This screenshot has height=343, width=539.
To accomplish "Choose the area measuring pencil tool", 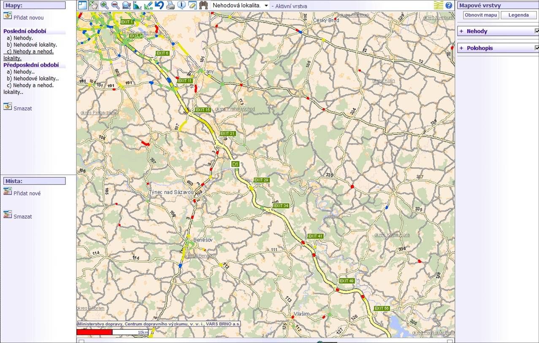I will coord(148,5).
